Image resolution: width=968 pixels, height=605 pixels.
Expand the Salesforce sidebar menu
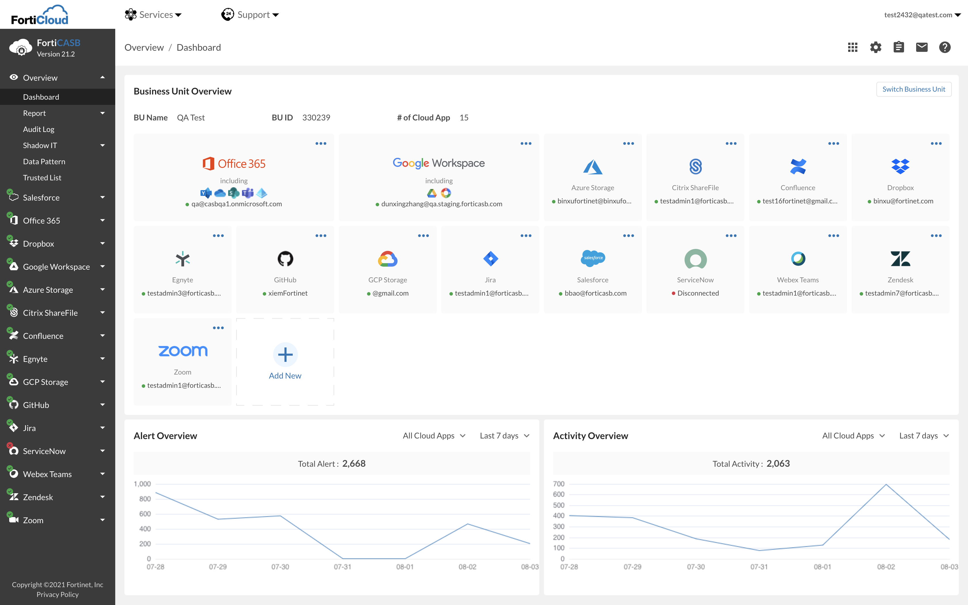(102, 198)
